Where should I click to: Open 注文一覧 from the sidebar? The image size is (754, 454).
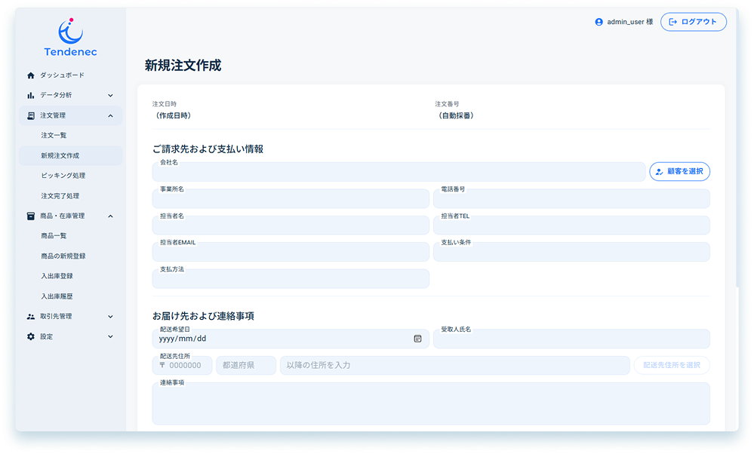[54, 136]
